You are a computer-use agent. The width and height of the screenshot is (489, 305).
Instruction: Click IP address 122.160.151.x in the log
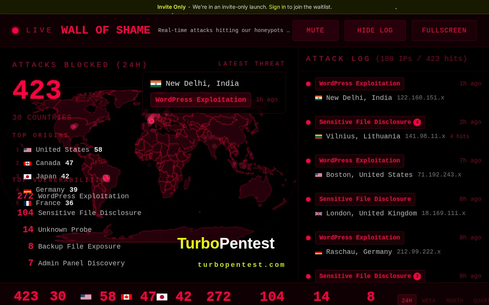coord(421,98)
